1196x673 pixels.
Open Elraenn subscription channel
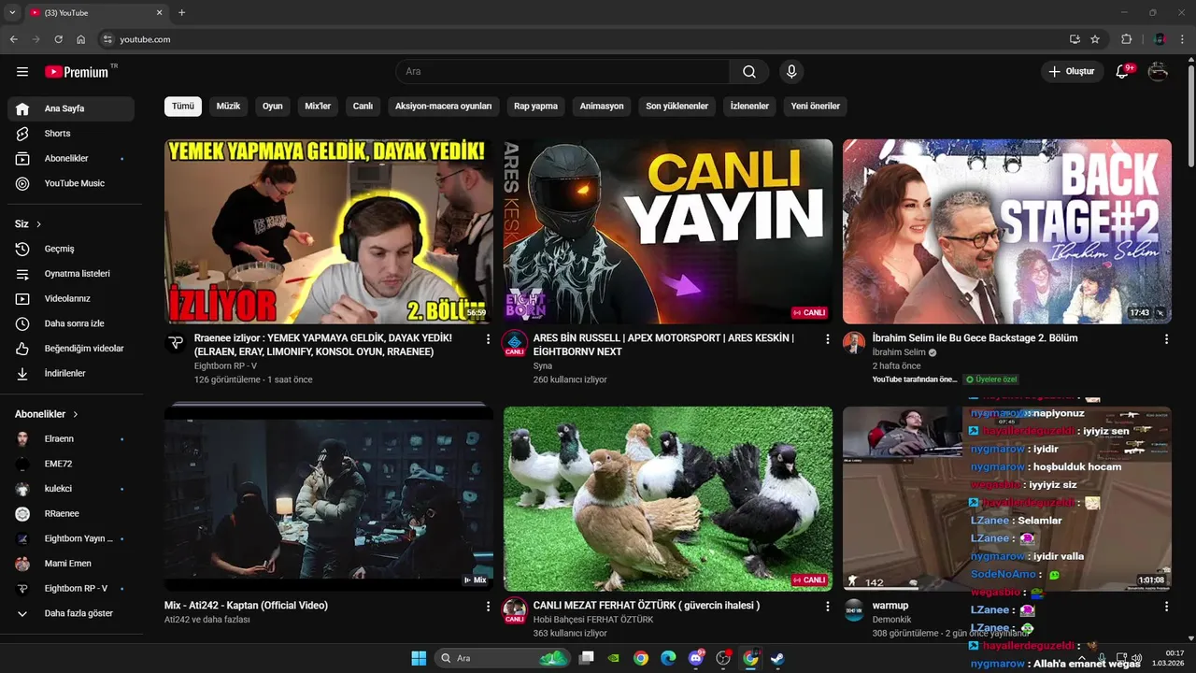click(x=71, y=439)
